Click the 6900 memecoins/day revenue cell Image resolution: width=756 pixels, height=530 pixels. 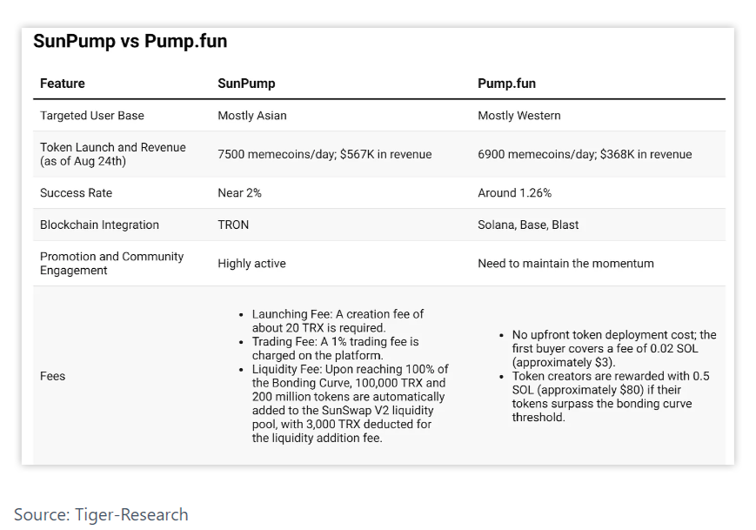(585, 154)
